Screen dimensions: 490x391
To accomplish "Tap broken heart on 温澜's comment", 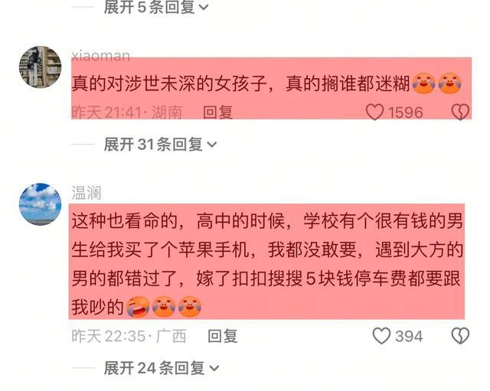I will [460, 336].
